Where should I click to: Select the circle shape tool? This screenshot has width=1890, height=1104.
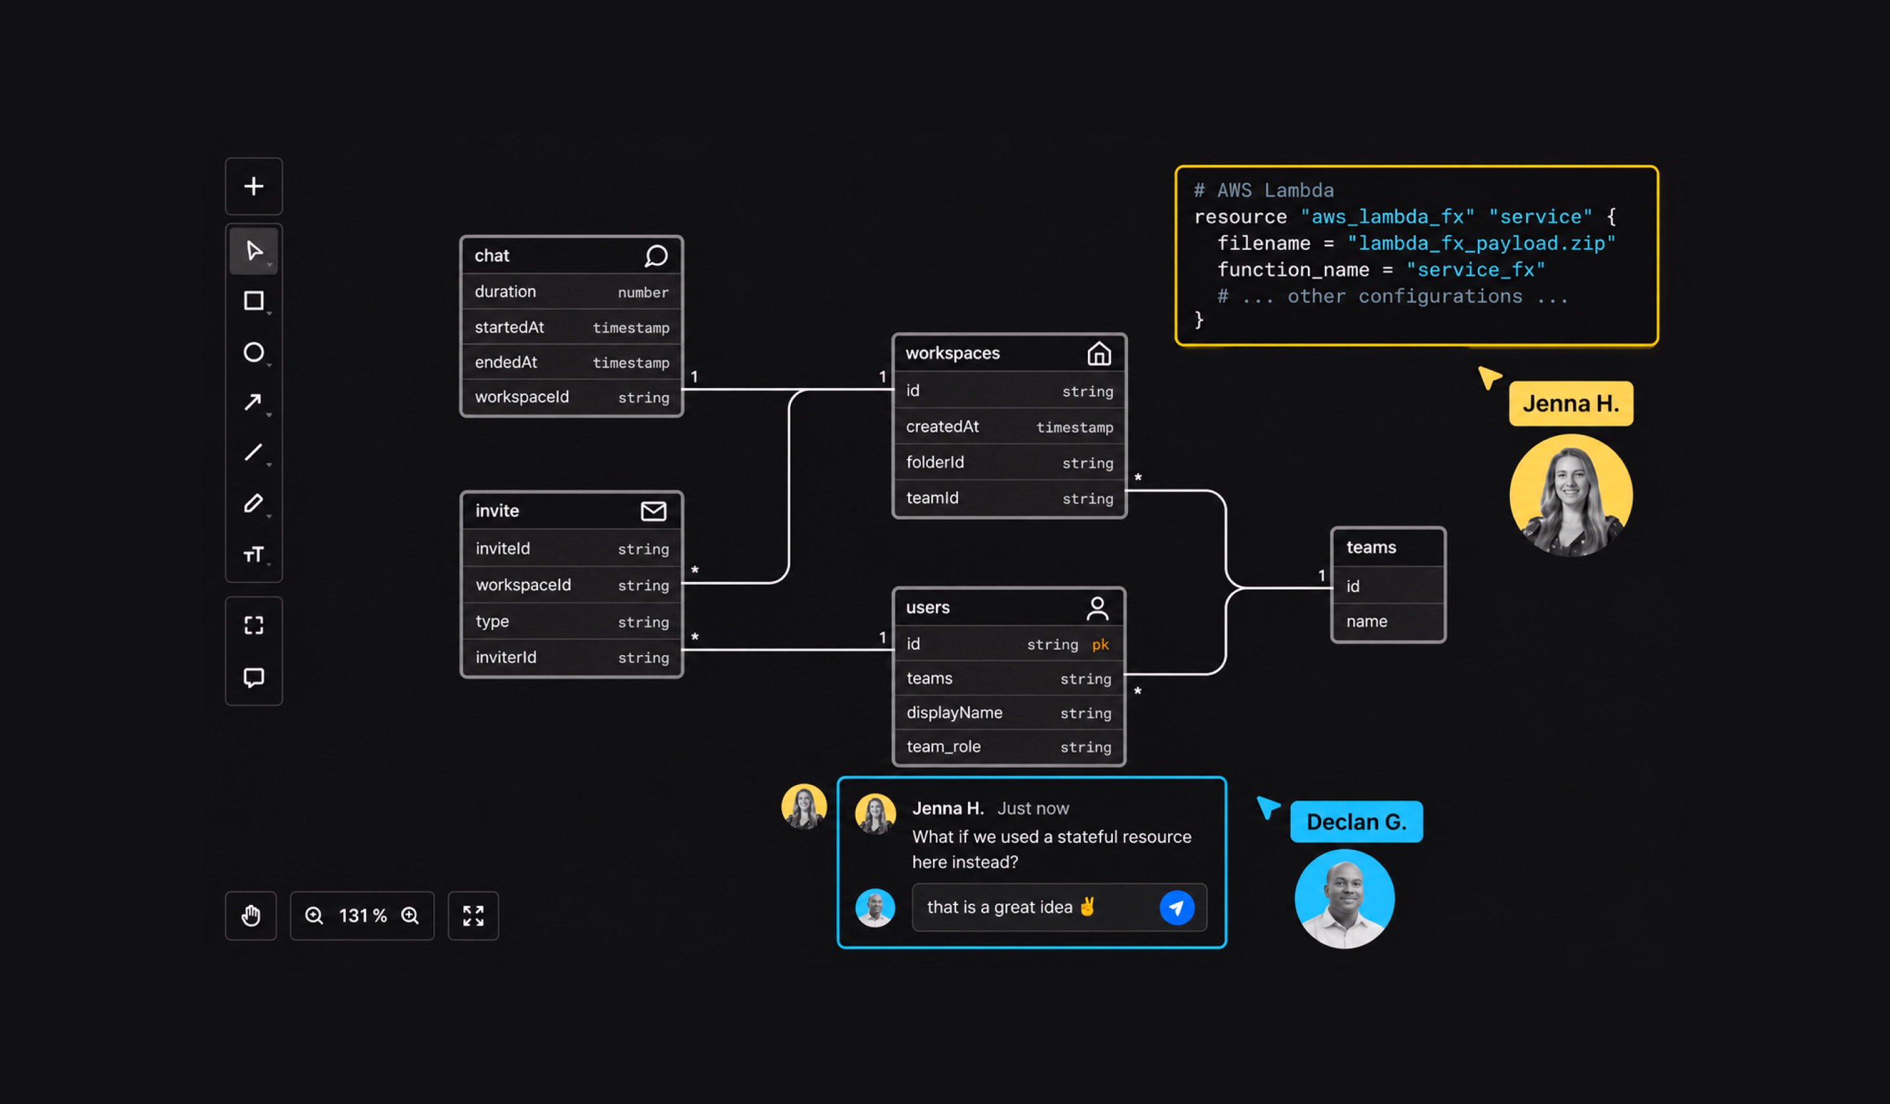(x=253, y=352)
